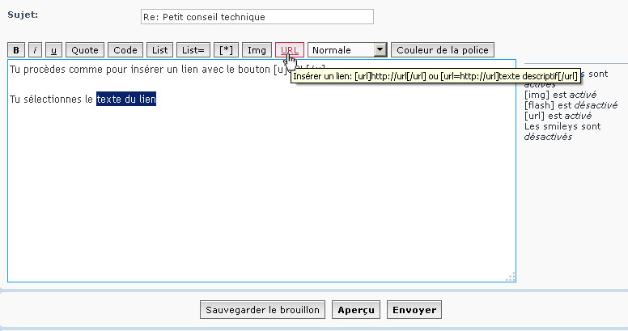Click the 'Sujet:' label
Image resolution: width=628 pixels, height=331 pixels.
pyautogui.click(x=23, y=15)
